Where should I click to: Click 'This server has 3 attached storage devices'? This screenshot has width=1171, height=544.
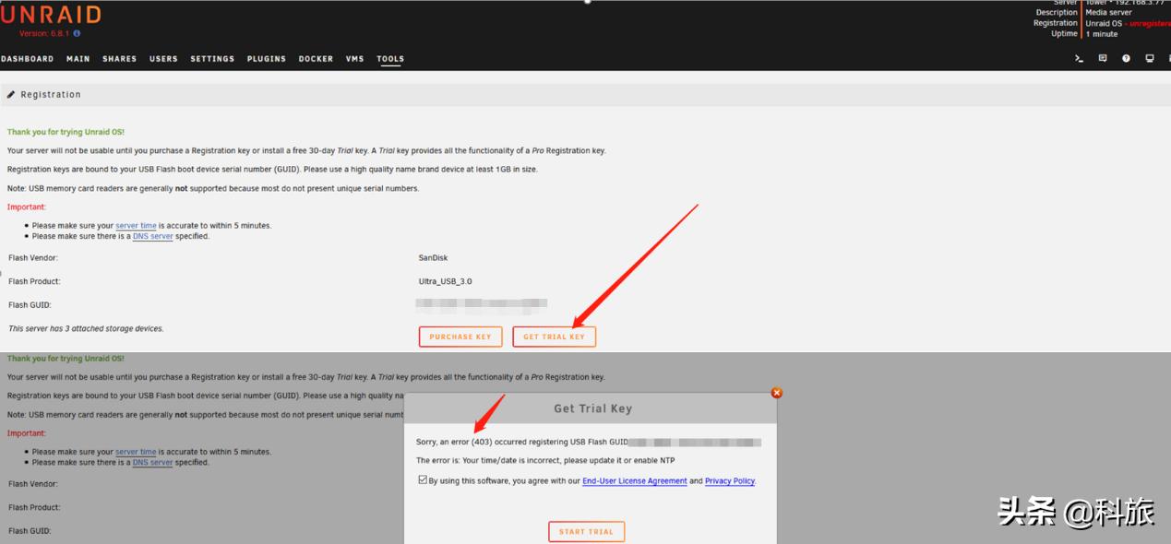(x=86, y=328)
